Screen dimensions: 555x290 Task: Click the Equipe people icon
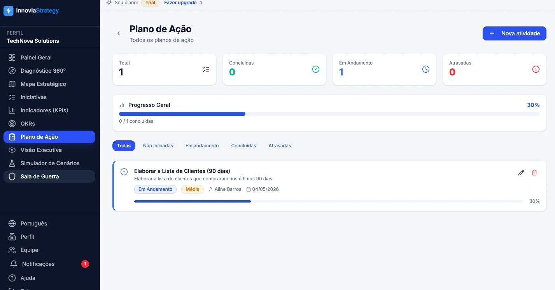tap(12, 250)
